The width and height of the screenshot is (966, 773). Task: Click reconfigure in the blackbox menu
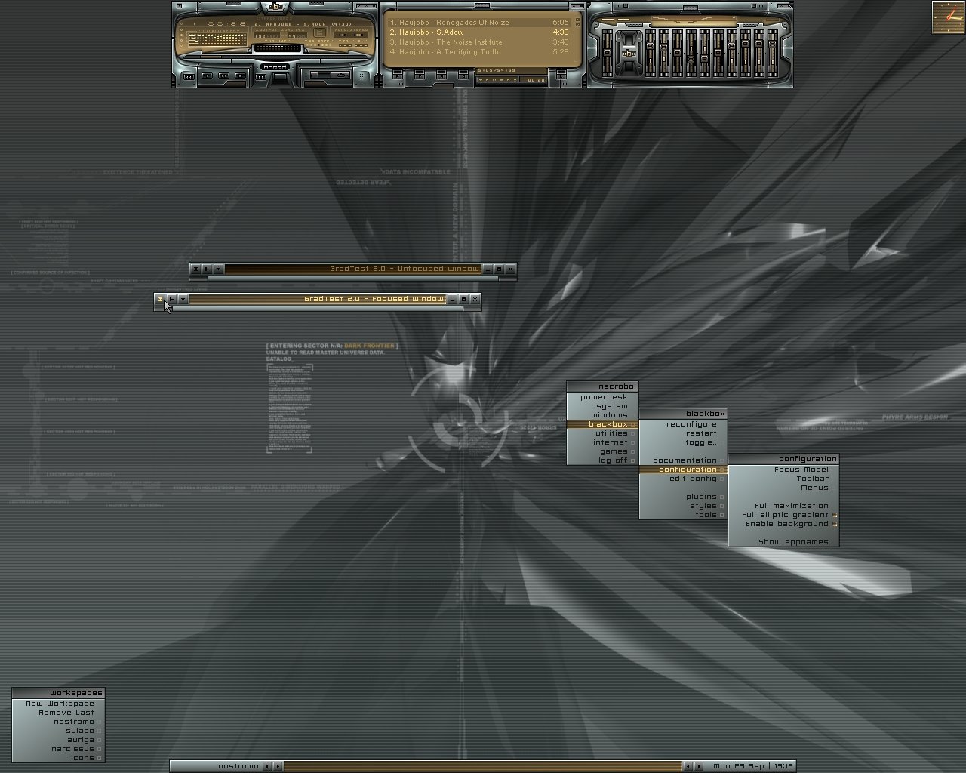(x=683, y=424)
